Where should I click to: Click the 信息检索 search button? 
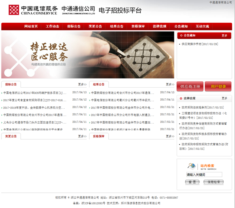(214, 182)
